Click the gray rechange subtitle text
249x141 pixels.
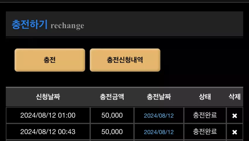[67, 26]
